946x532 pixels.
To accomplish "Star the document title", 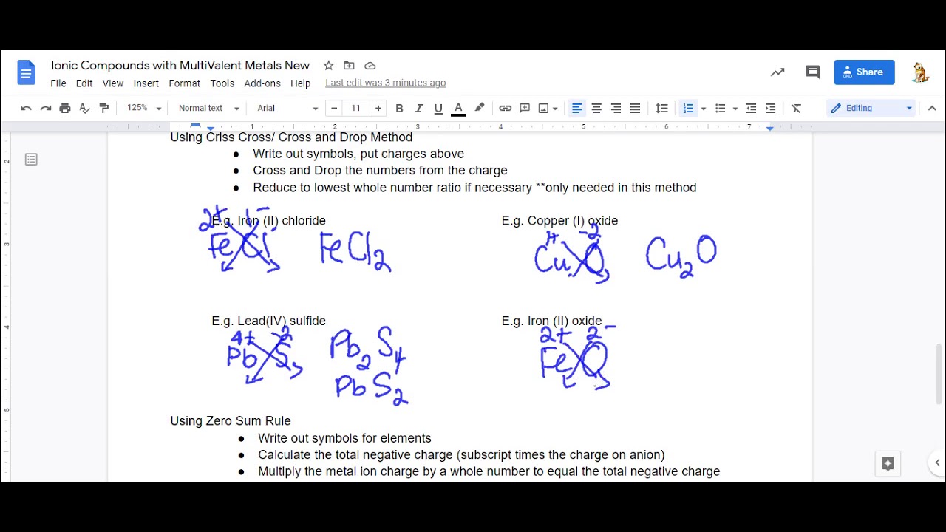I will point(329,66).
